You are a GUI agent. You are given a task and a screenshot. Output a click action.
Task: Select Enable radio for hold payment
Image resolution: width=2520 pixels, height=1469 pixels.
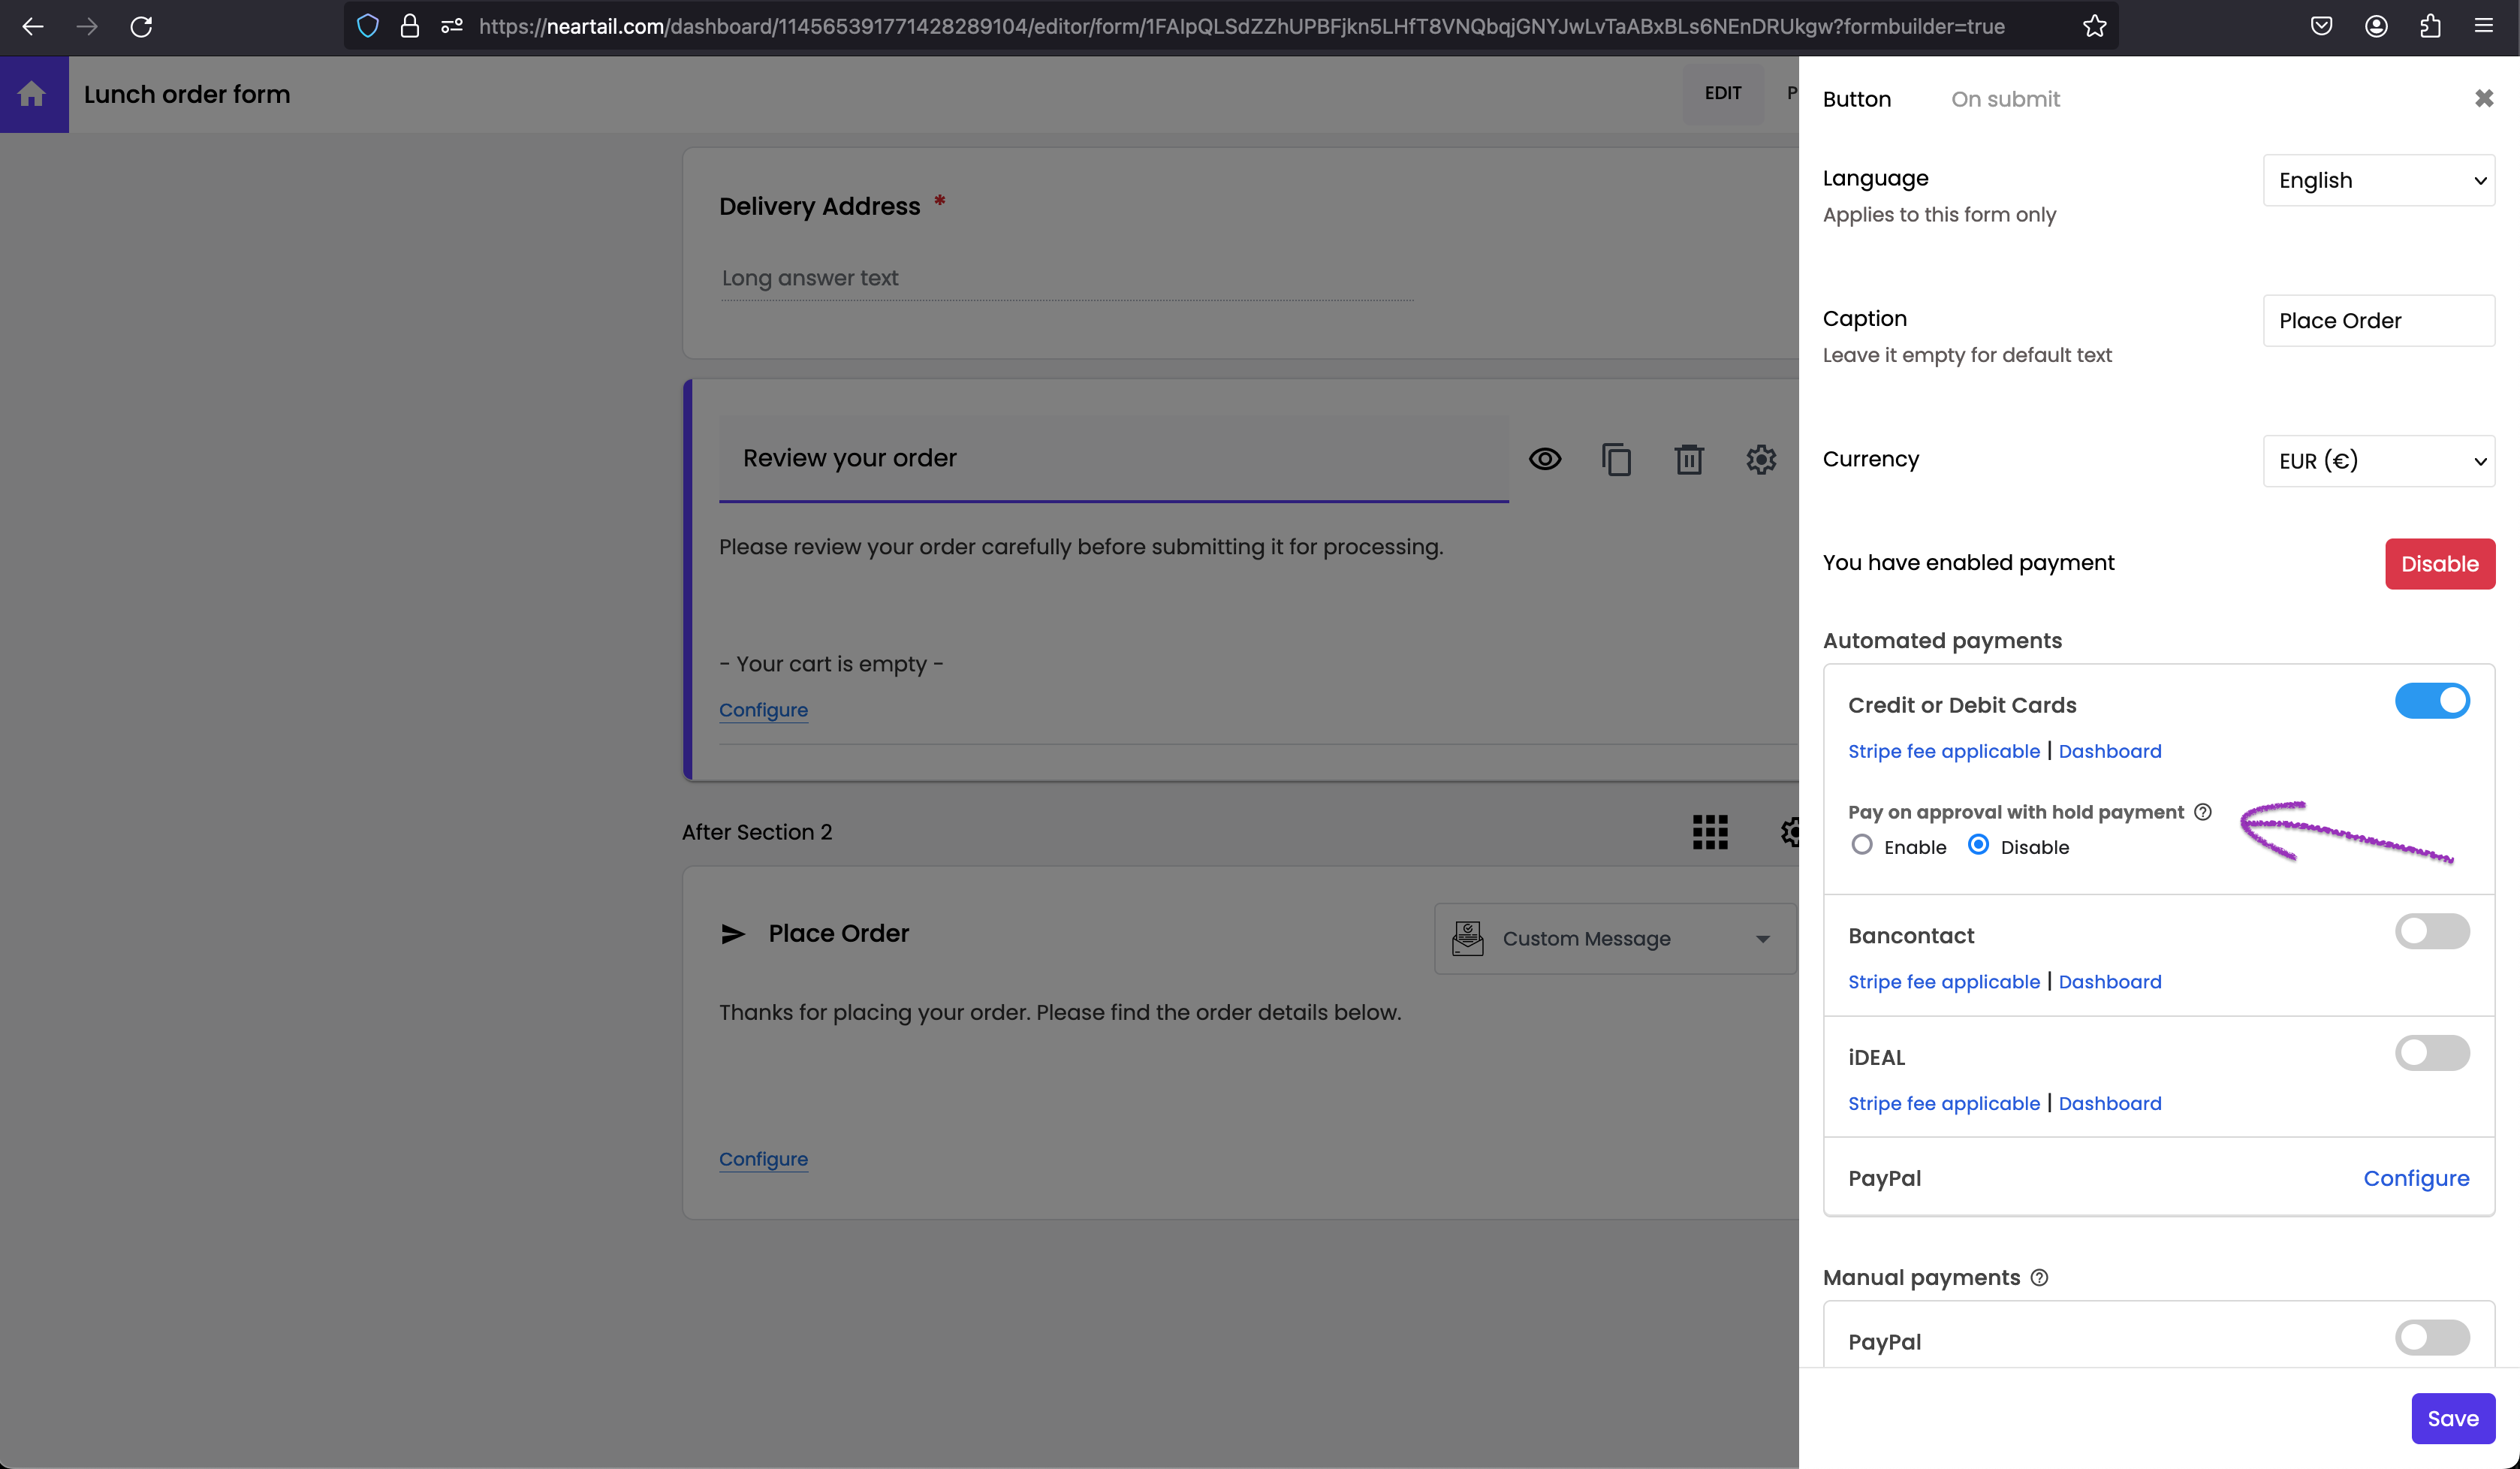click(x=1861, y=845)
